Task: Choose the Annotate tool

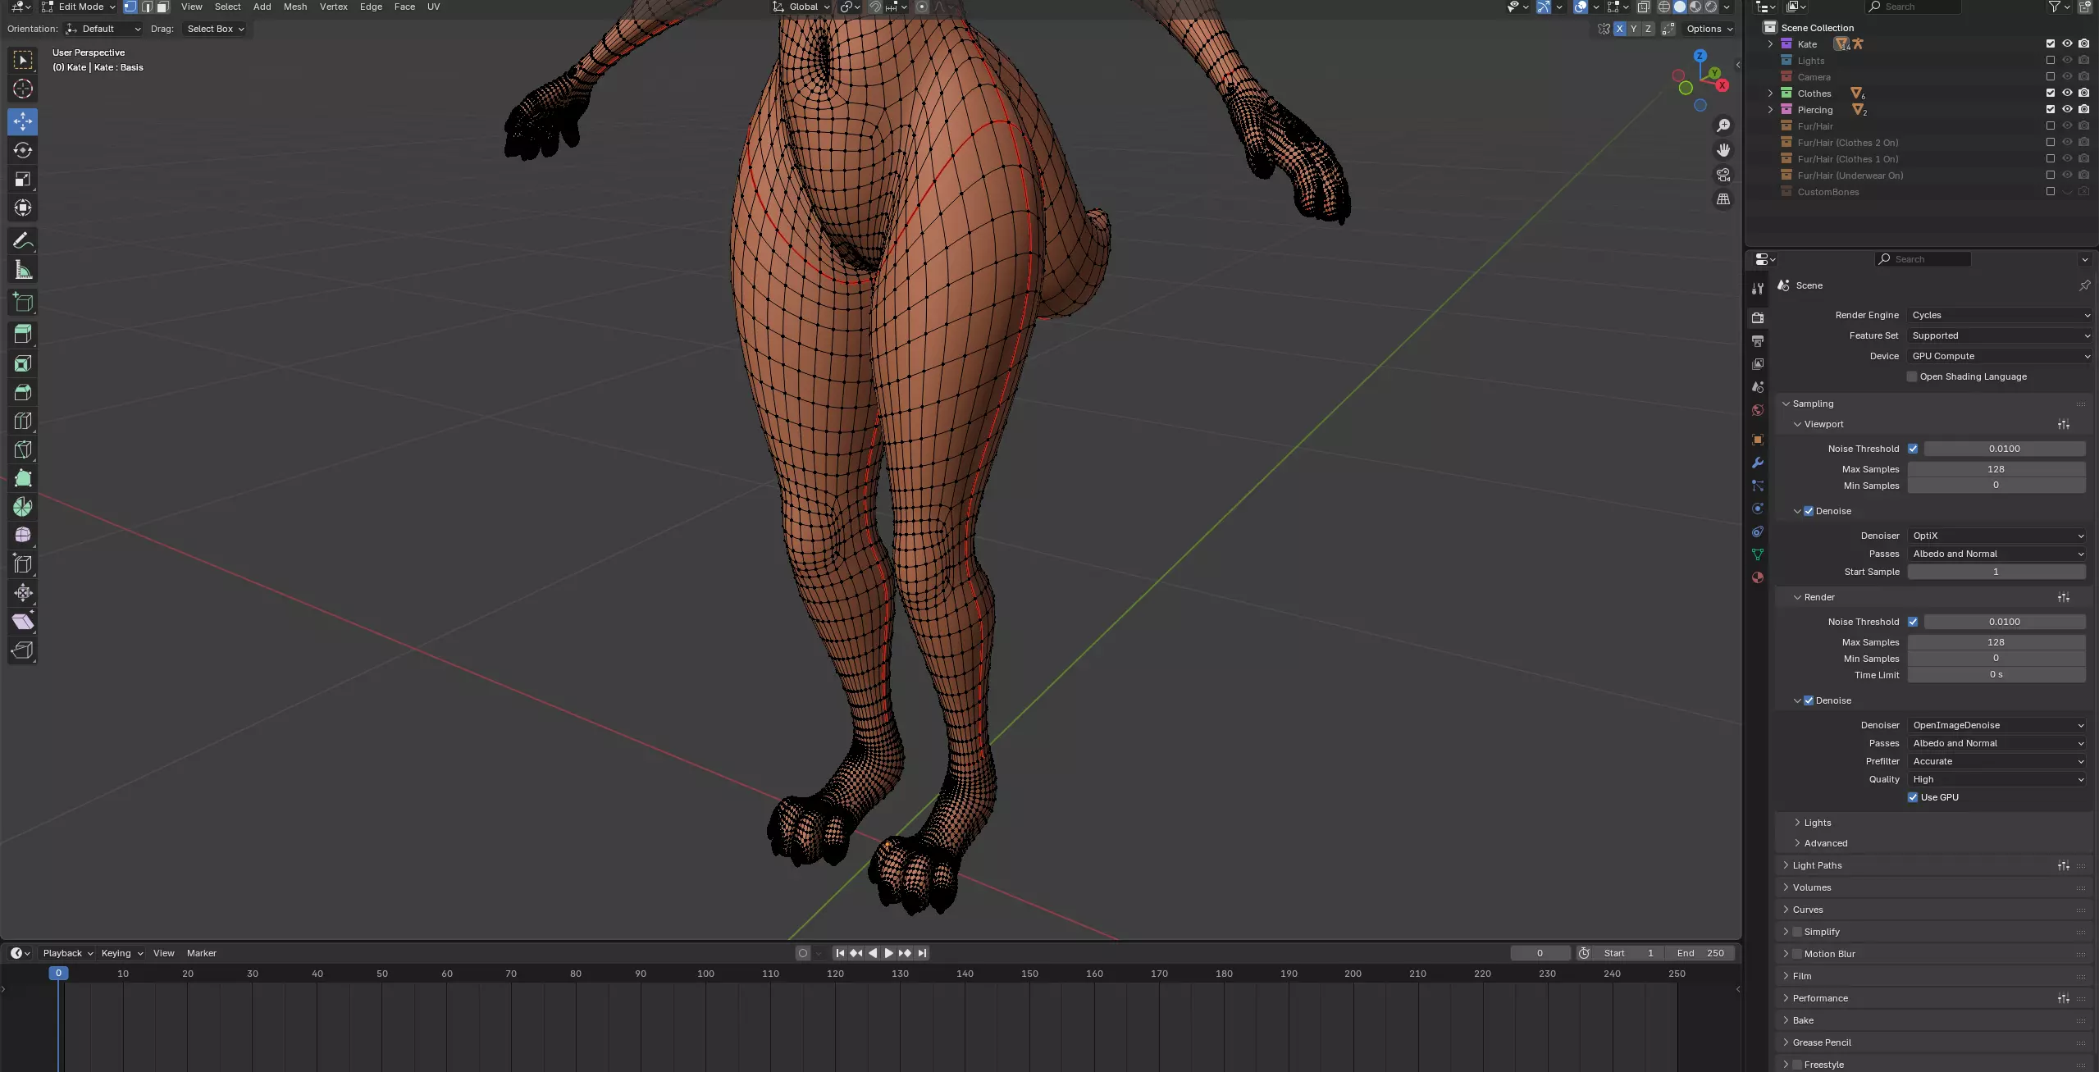Action: (x=23, y=240)
